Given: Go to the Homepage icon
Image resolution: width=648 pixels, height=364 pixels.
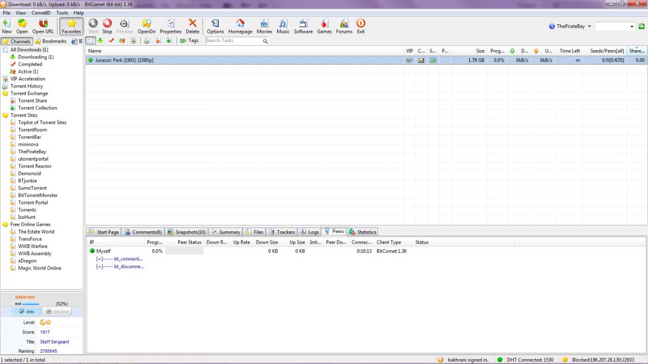Looking at the screenshot, I should [240, 26].
